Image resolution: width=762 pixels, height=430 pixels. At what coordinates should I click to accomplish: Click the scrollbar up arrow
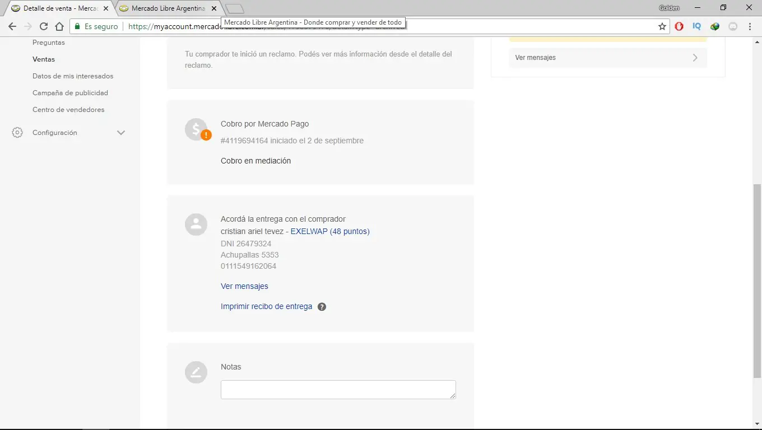pos(757,42)
